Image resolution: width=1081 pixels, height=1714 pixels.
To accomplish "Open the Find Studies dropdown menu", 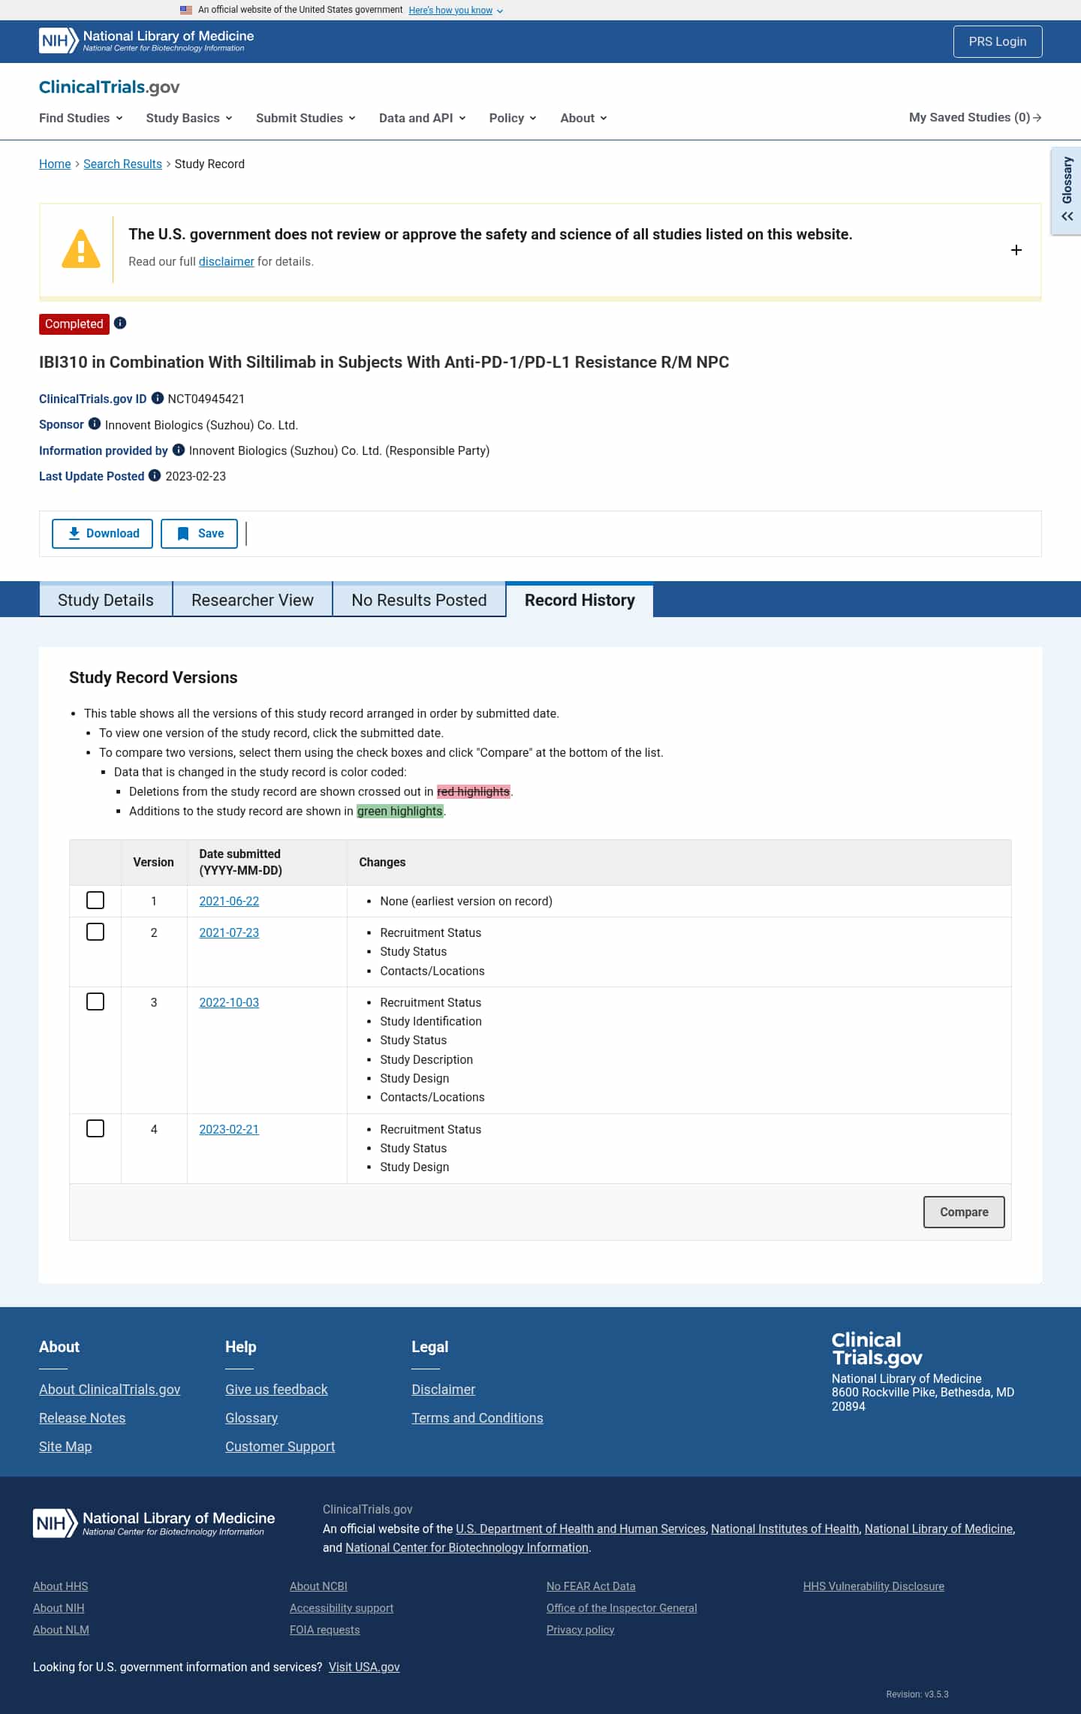I will pyautogui.click(x=81, y=118).
